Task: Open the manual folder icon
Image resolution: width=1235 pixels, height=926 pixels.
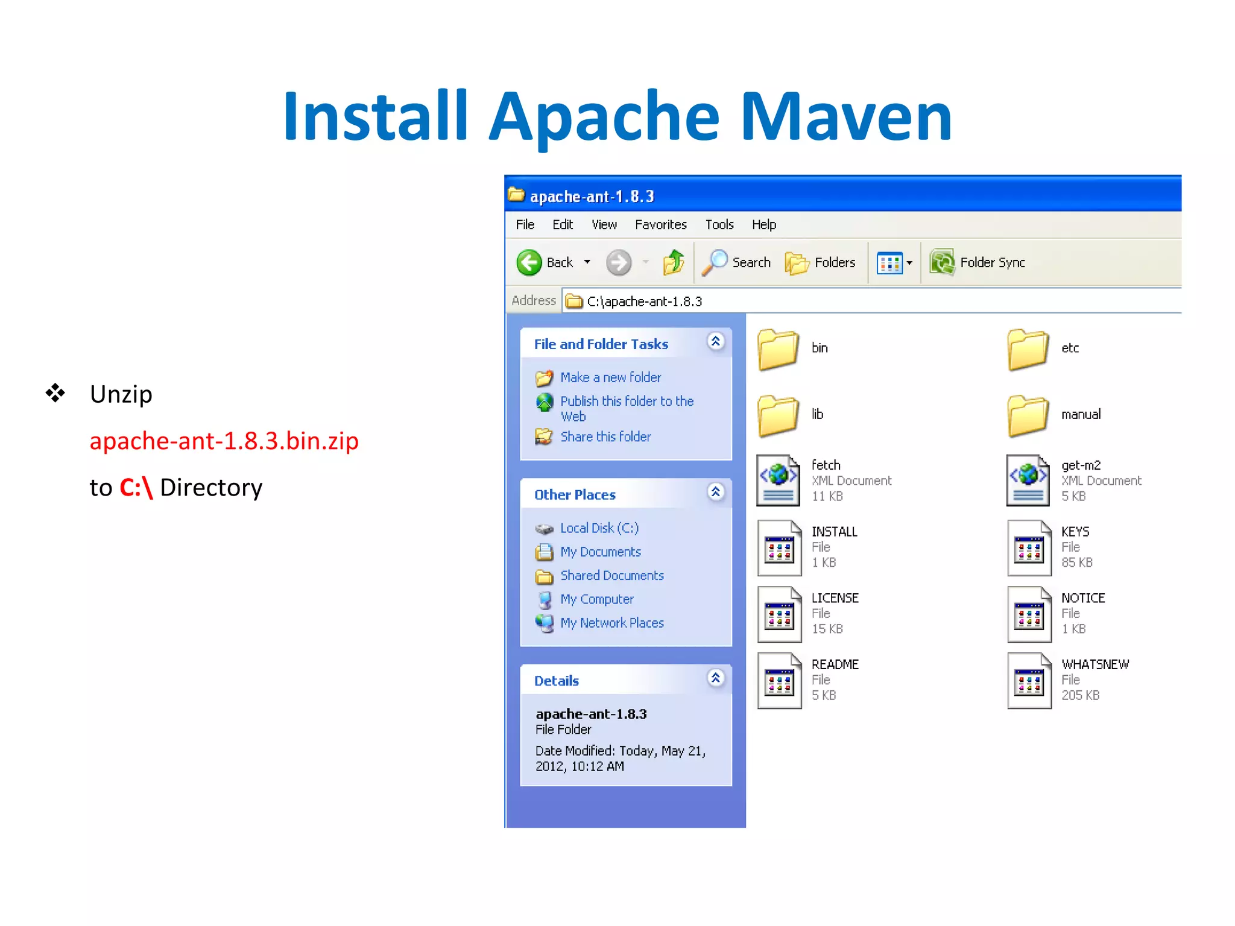Action: pos(1028,415)
